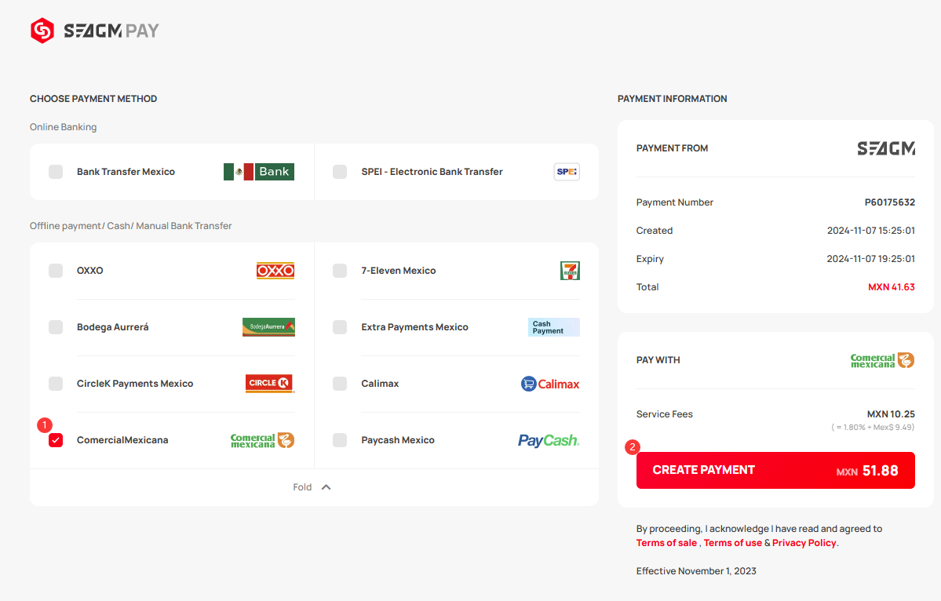Click the Payment From heading
The height and width of the screenshot is (601, 941).
coord(672,148)
